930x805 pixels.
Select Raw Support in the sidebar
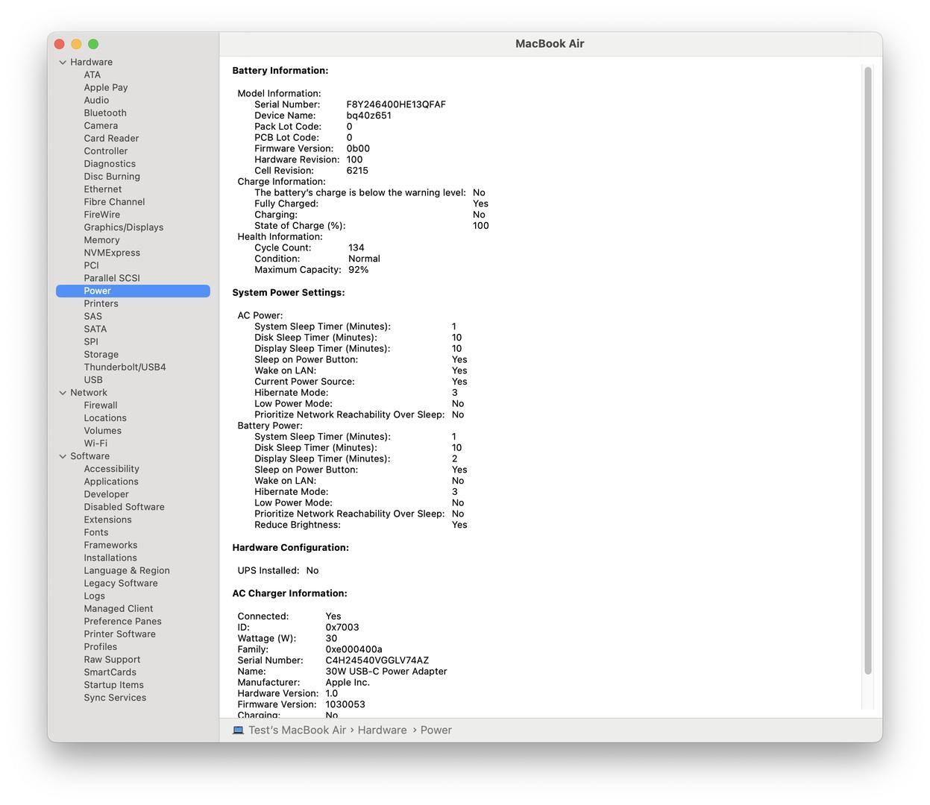112,659
